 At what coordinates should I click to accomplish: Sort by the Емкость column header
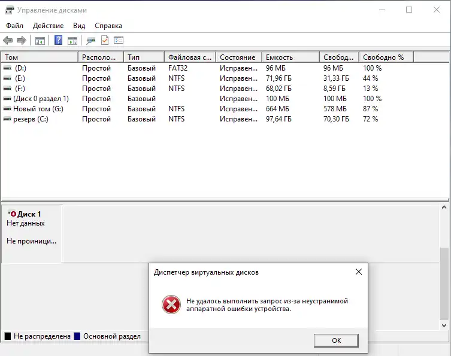tap(291, 57)
